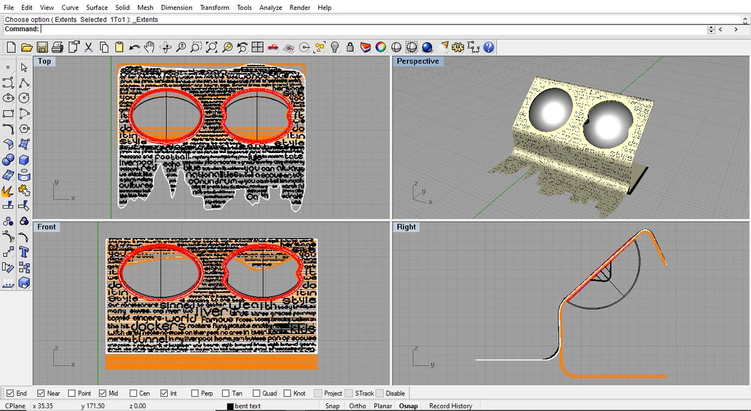Select the Circle tool
This screenshot has width=751, height=411.
(x=24, y=98)
